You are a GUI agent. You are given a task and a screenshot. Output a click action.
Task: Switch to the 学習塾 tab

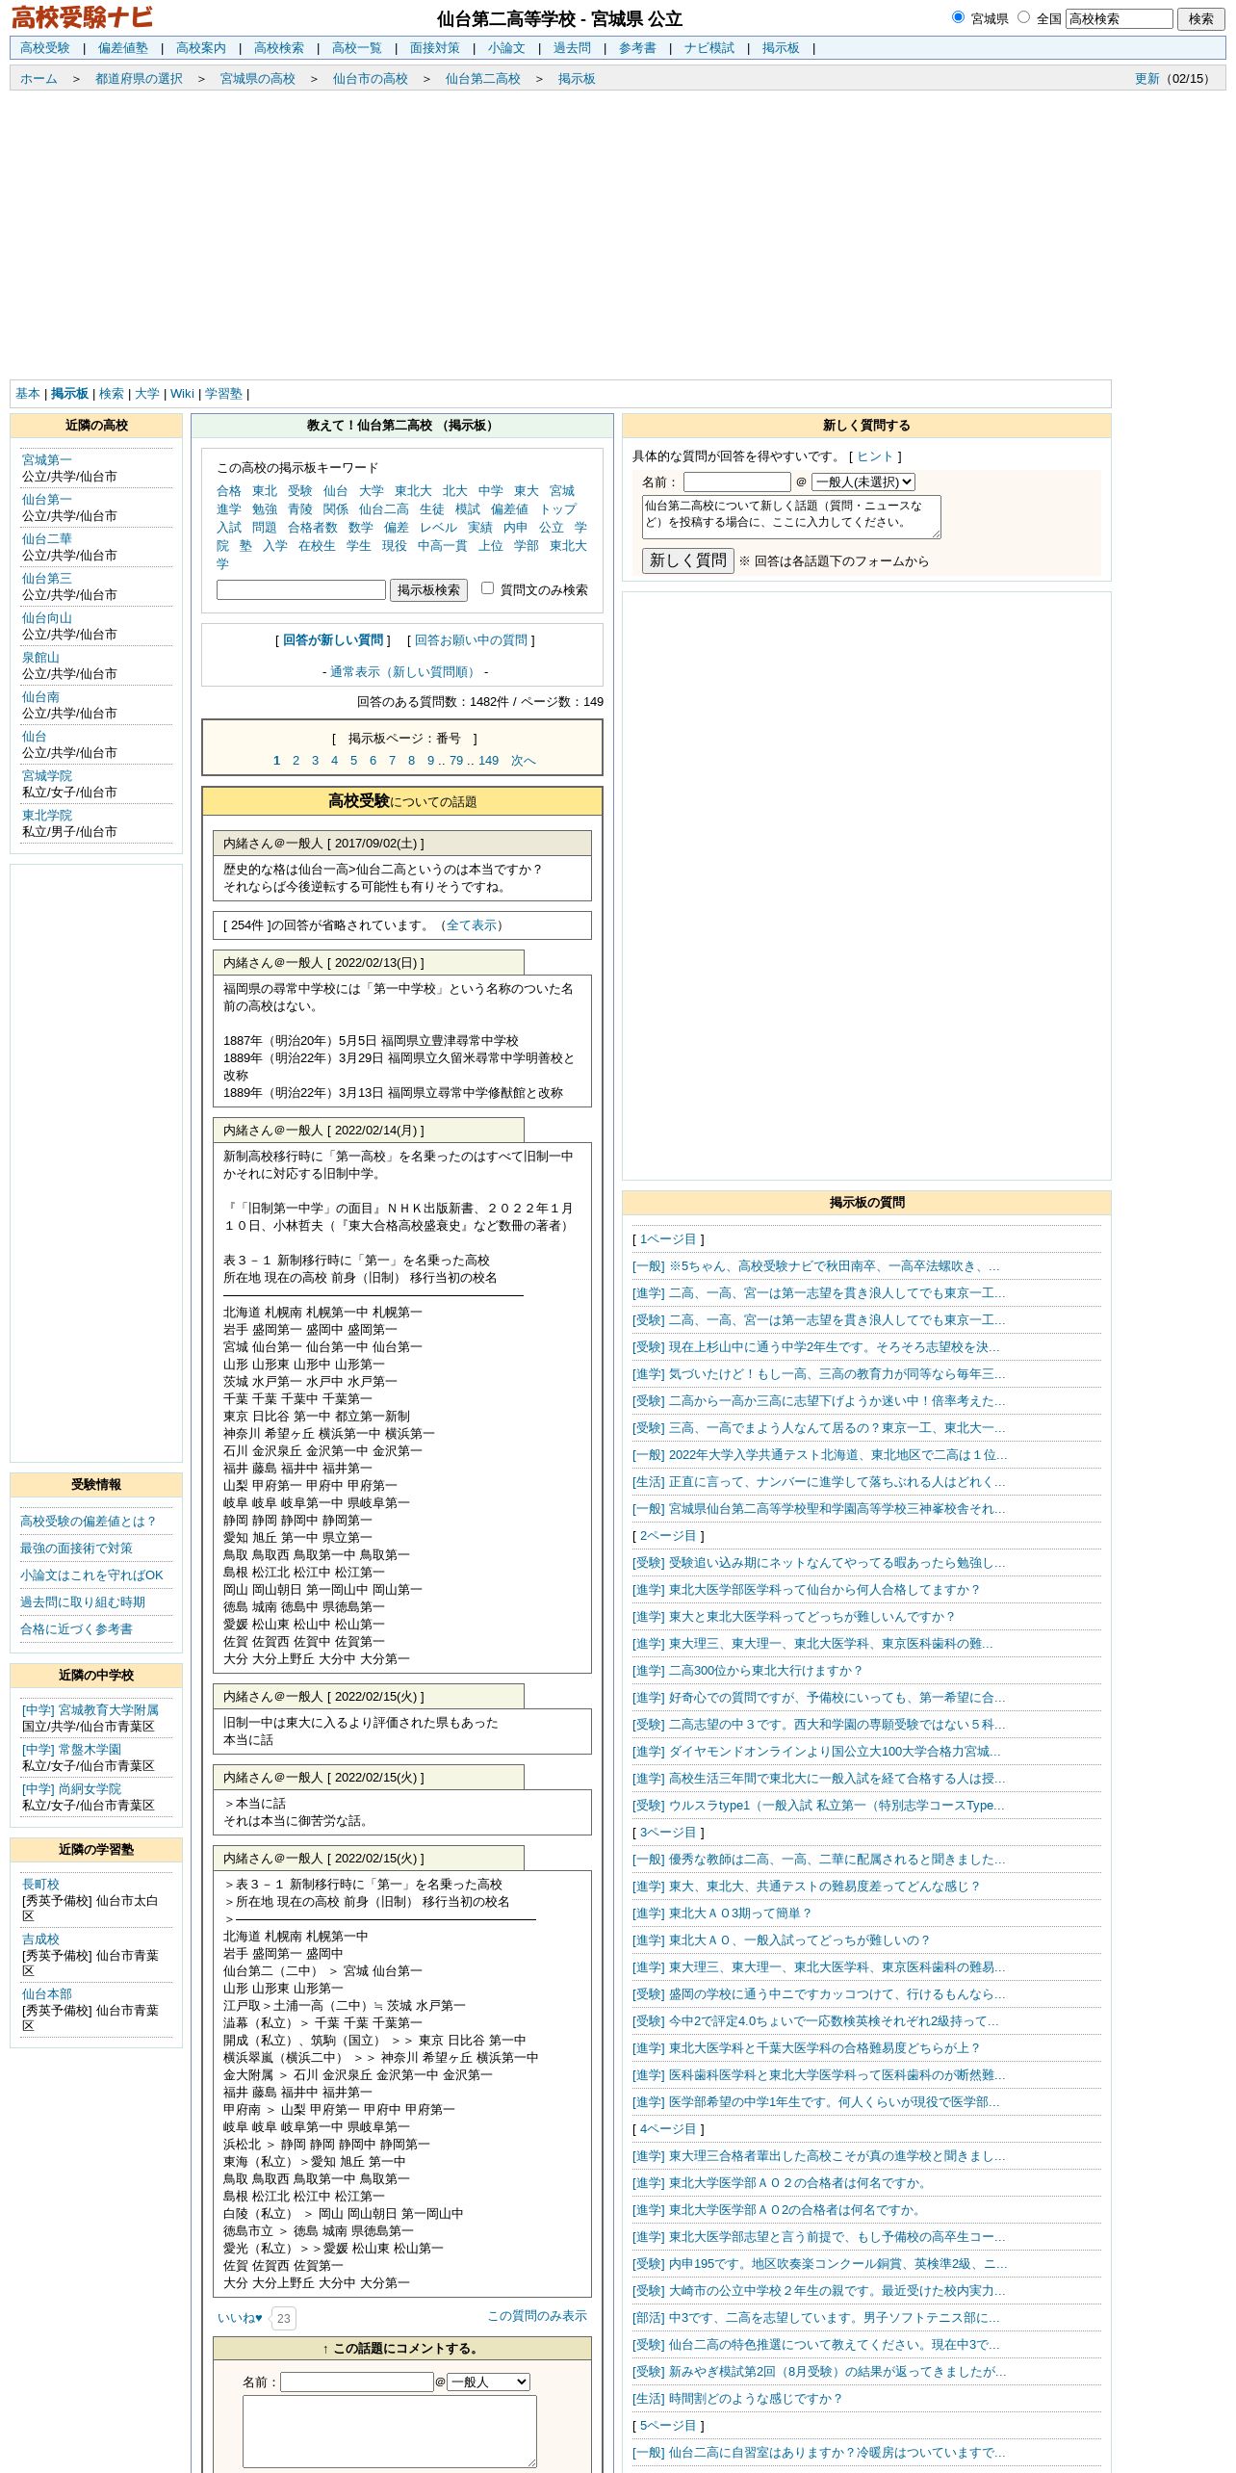point(223,394)
